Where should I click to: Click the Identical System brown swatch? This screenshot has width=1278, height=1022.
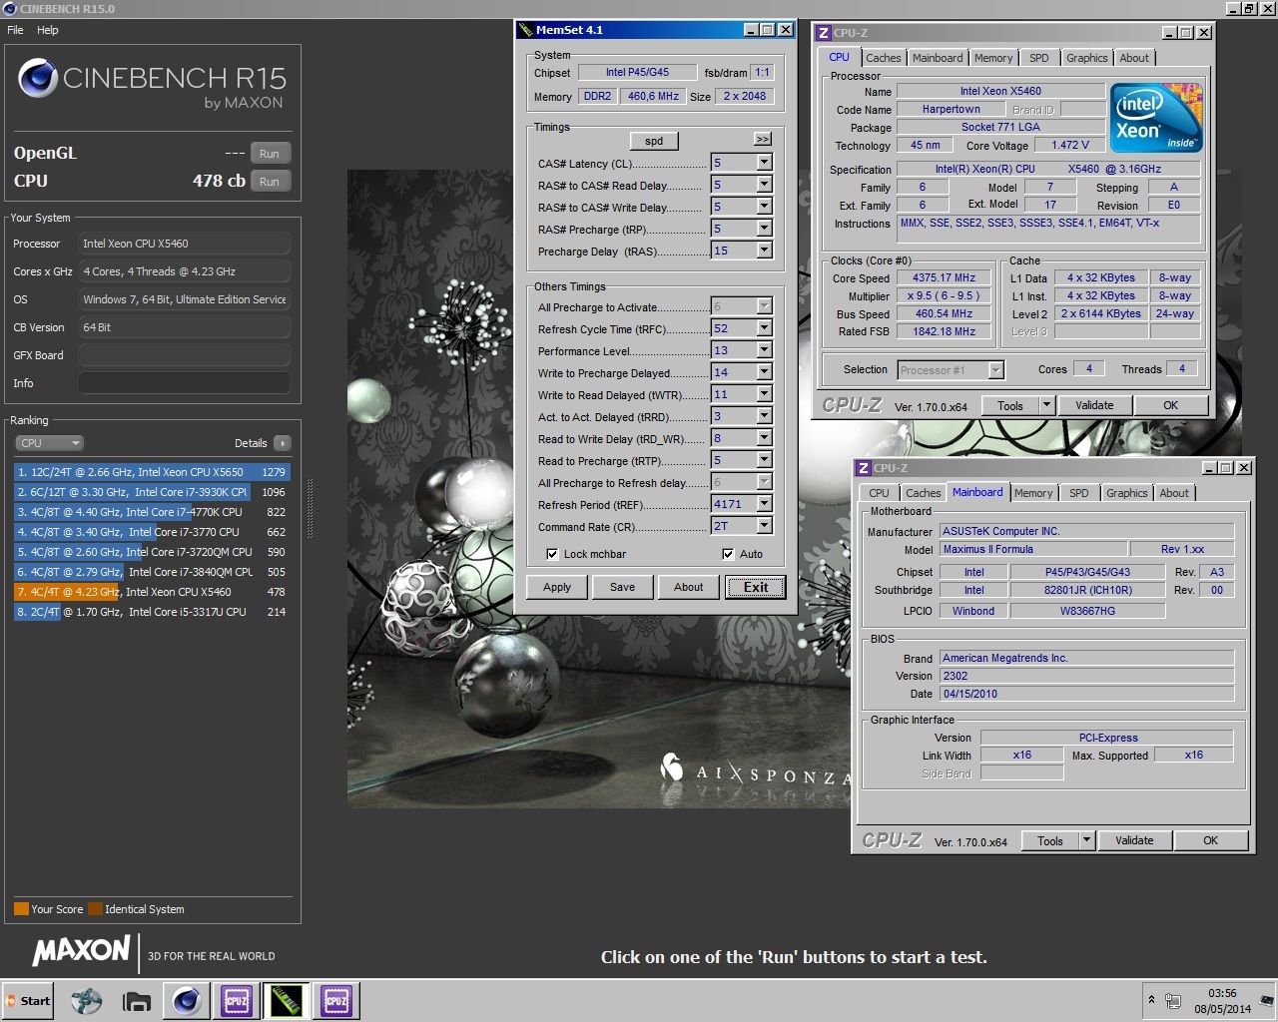95,909
